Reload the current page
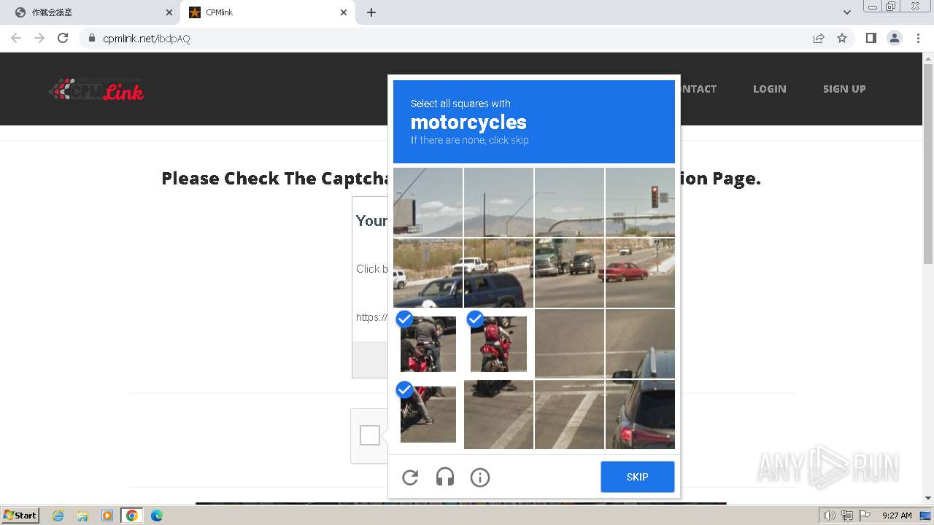Viewport: 934px width, 525px height. click(x=63, y=38)
